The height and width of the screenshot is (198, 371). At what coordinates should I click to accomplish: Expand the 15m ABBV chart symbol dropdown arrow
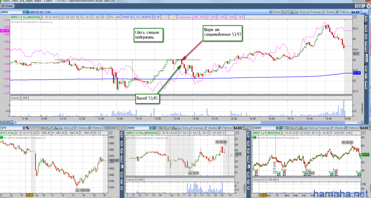coord(150,128)
